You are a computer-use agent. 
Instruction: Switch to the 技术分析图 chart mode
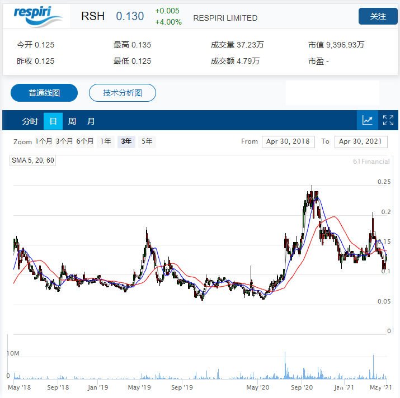(123, 93)
